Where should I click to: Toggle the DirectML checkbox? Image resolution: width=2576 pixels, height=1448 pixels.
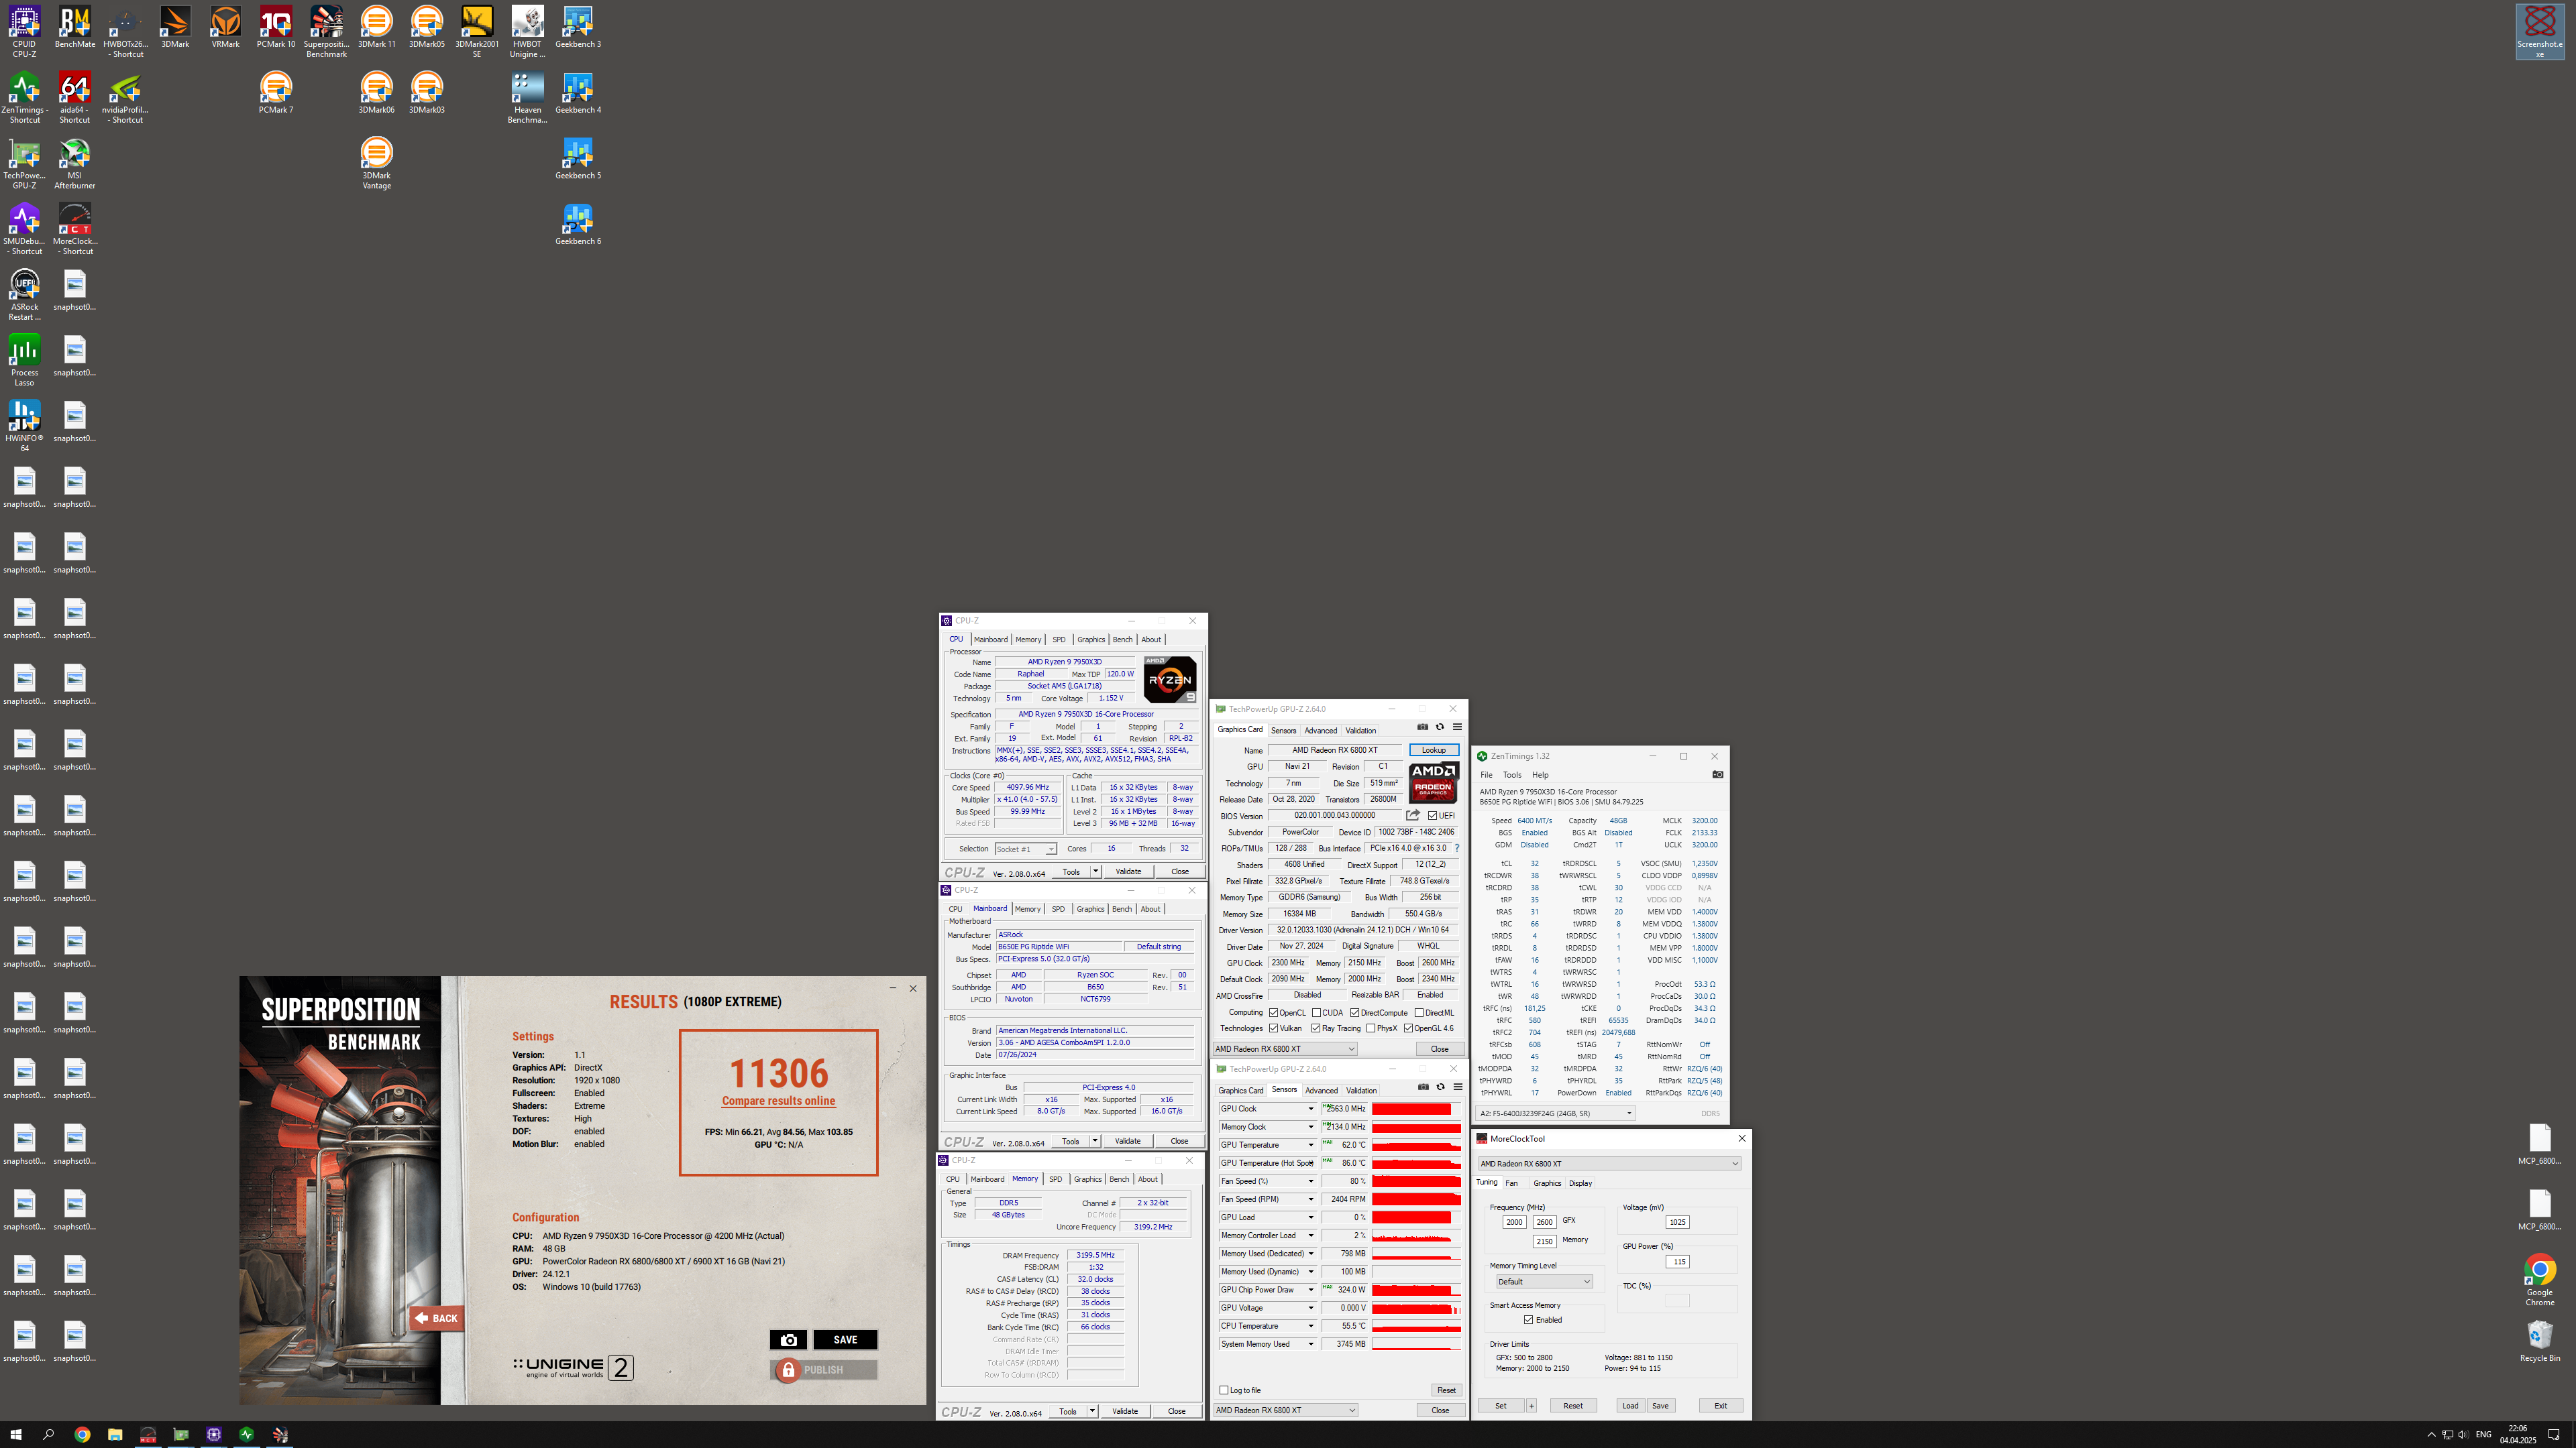[1419, 1014]
